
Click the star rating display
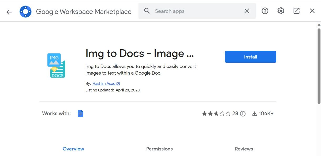coord(216,114)
